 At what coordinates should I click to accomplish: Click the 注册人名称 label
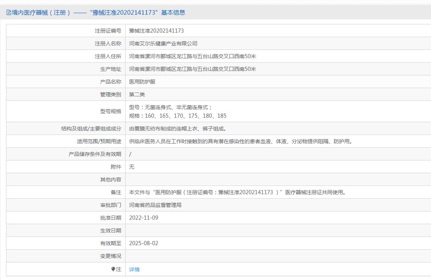tap(108, 43)
